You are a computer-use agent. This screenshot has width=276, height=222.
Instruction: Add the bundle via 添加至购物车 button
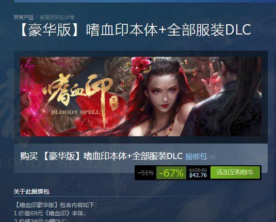click(235, 172)
